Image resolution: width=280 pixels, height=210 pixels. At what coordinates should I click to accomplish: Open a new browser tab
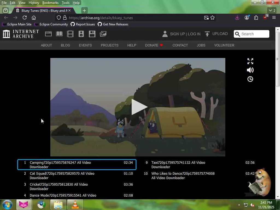[x=84, y=11]
